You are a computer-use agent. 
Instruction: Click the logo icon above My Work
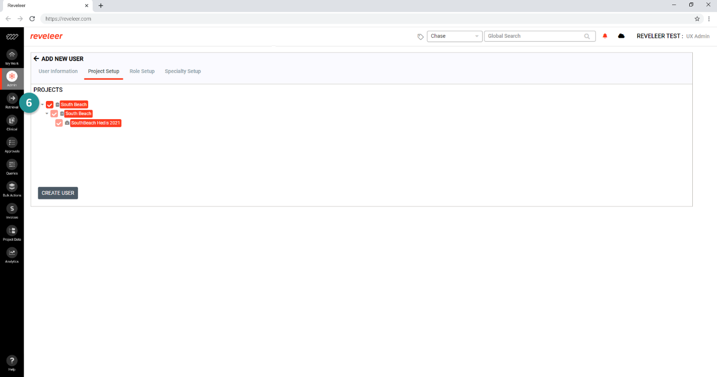pyautogui.click(x=12, y=37)
